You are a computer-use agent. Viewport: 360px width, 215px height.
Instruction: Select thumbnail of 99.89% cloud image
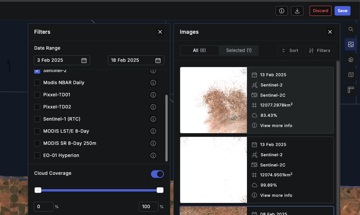click(x=214, y=170)
